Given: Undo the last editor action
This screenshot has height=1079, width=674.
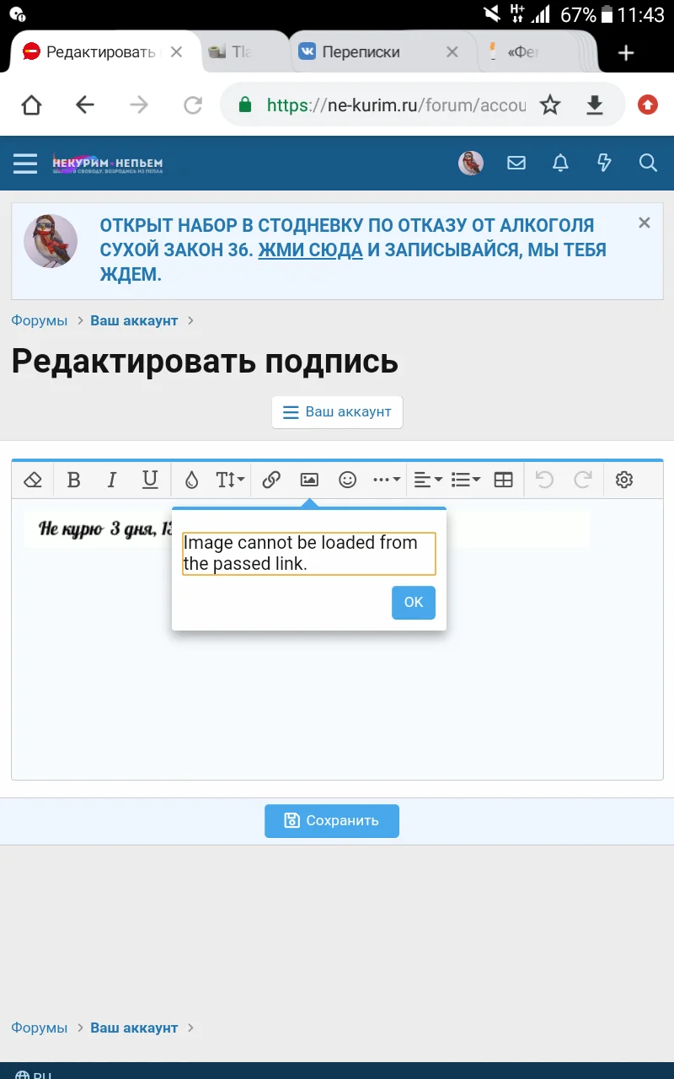Looking at the screenshot, I should point(543,479).
